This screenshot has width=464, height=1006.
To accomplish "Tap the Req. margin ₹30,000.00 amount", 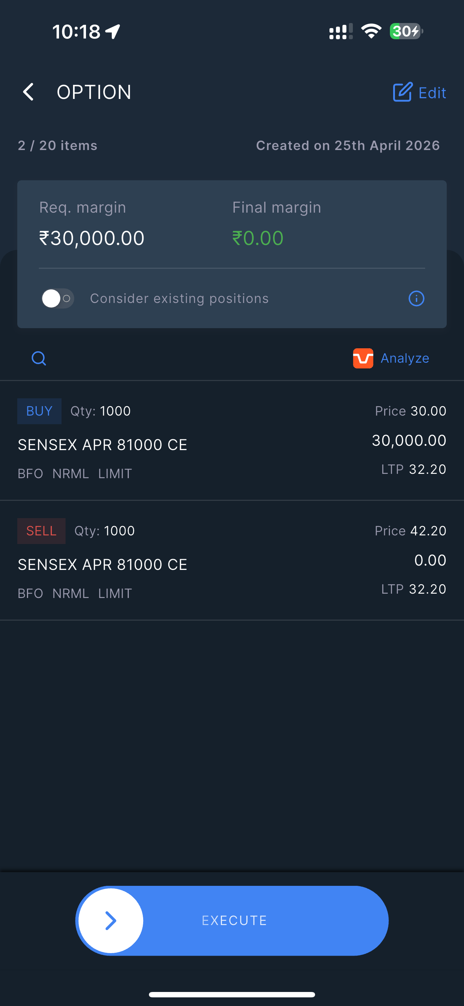I will click(92, 238).
